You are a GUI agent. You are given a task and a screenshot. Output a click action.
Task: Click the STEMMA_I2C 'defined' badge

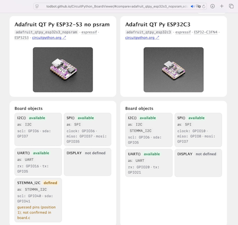[x=50, y=183]
